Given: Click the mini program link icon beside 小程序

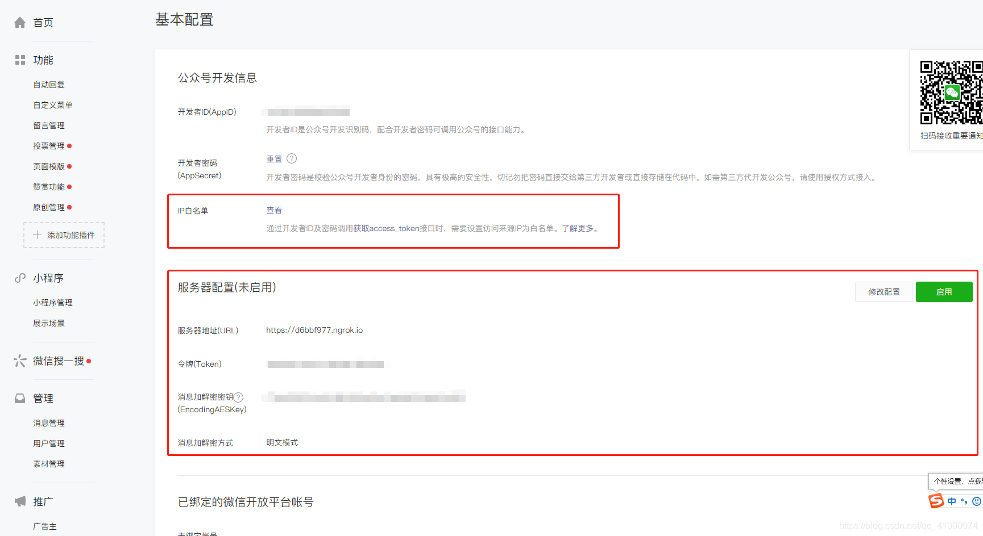Looking at the screenshot, I should [20, 278].
